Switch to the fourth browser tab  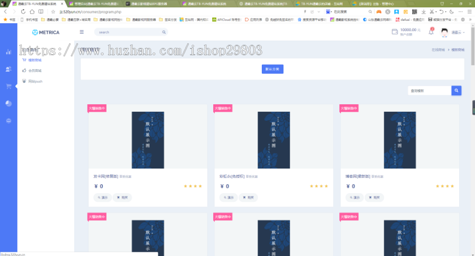207,4
